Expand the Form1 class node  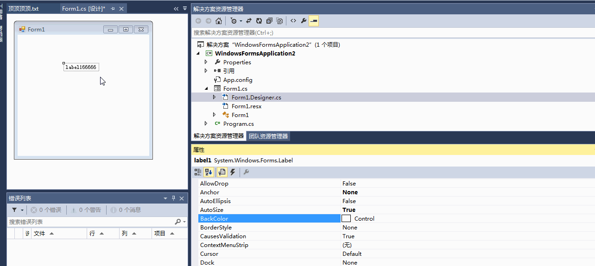214,115
